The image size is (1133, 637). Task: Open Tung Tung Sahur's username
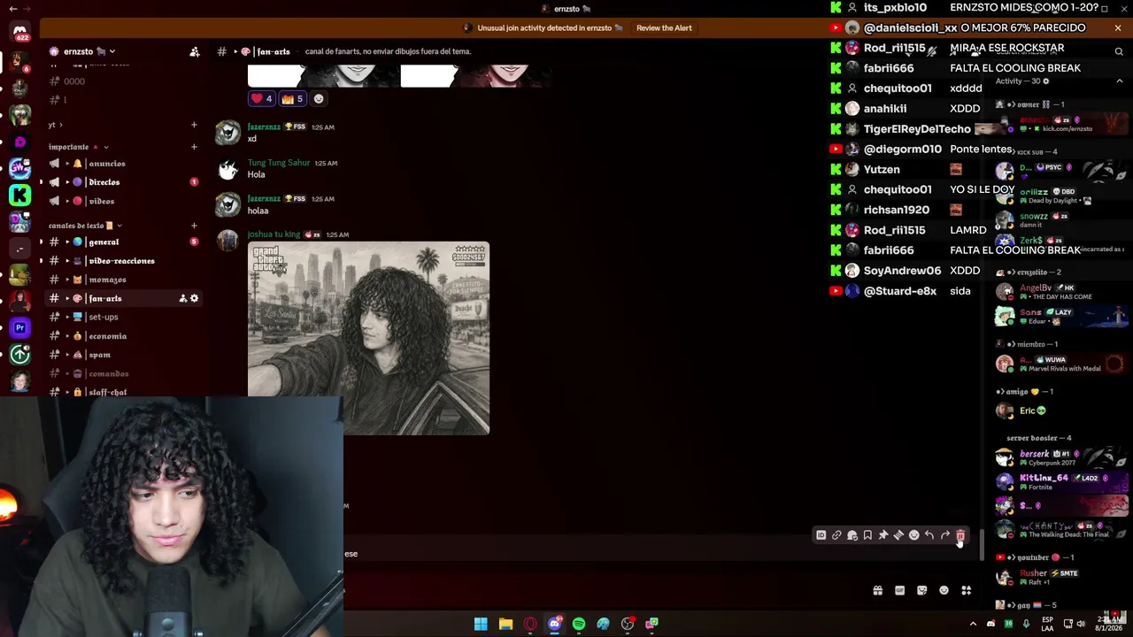tap(279, 163)
